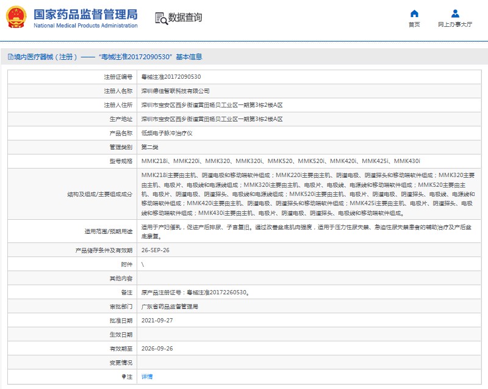Select the expiry date 2026-09-26
488x389 pixels.
pyautogui.click(x=157, y=349)
